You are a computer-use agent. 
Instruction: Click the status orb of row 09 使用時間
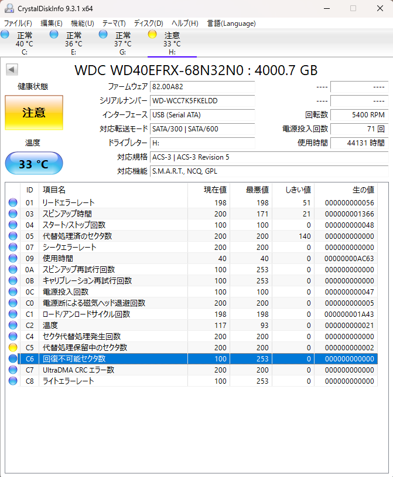tap(13, 258)
